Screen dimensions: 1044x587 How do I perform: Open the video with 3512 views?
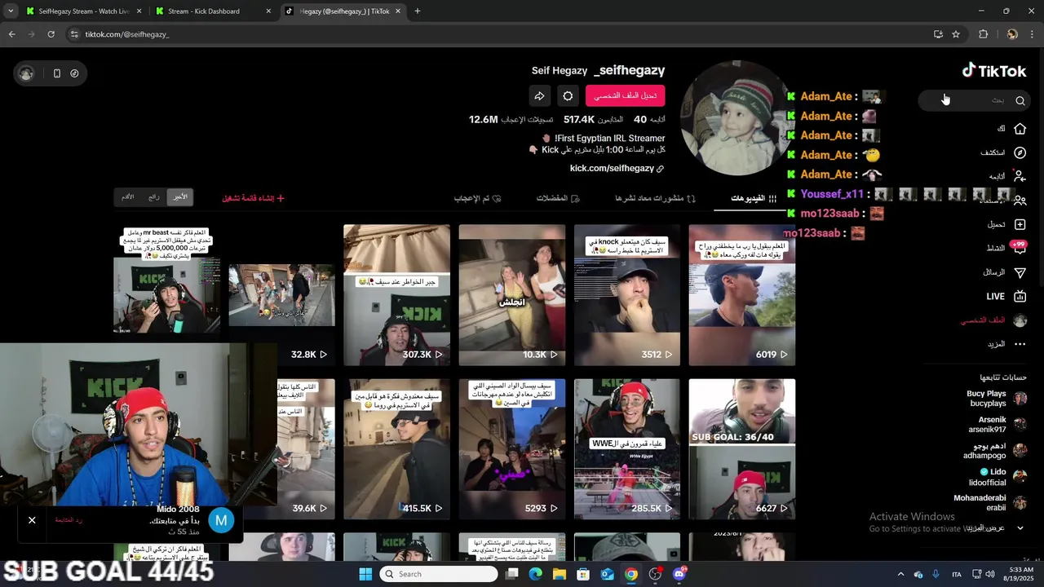point(626,295)
